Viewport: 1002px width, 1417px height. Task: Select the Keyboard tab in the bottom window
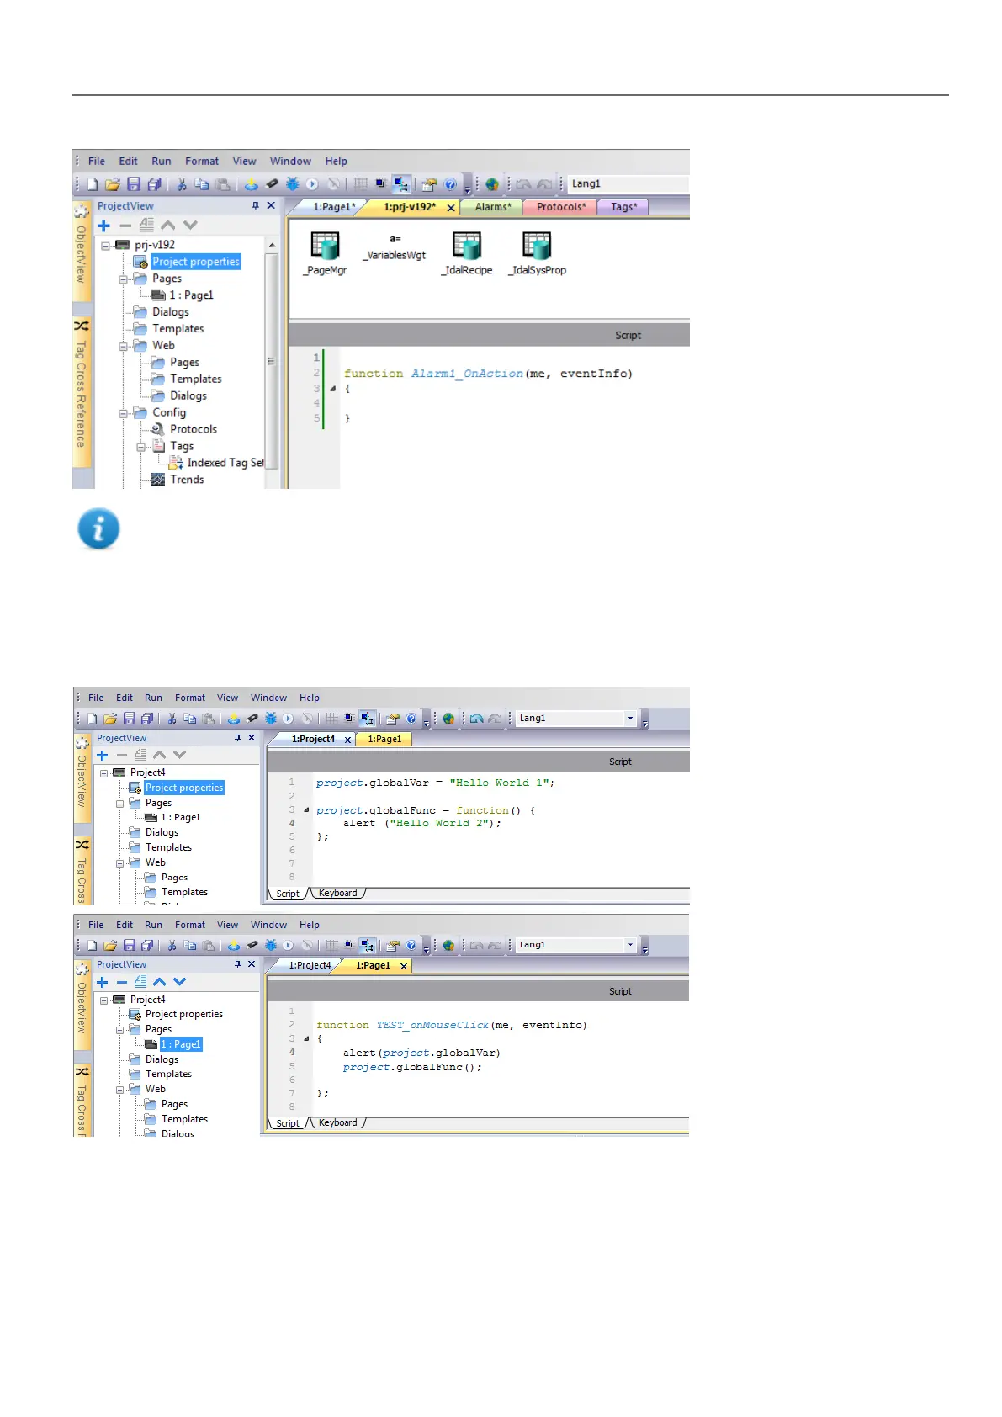pyautogui.click(x=337, y=1123)
